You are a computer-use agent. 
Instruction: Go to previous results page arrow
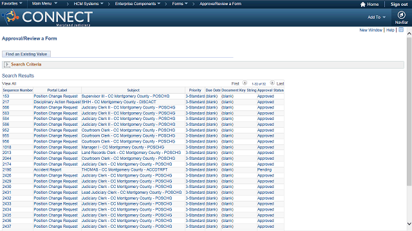[245, 83]
